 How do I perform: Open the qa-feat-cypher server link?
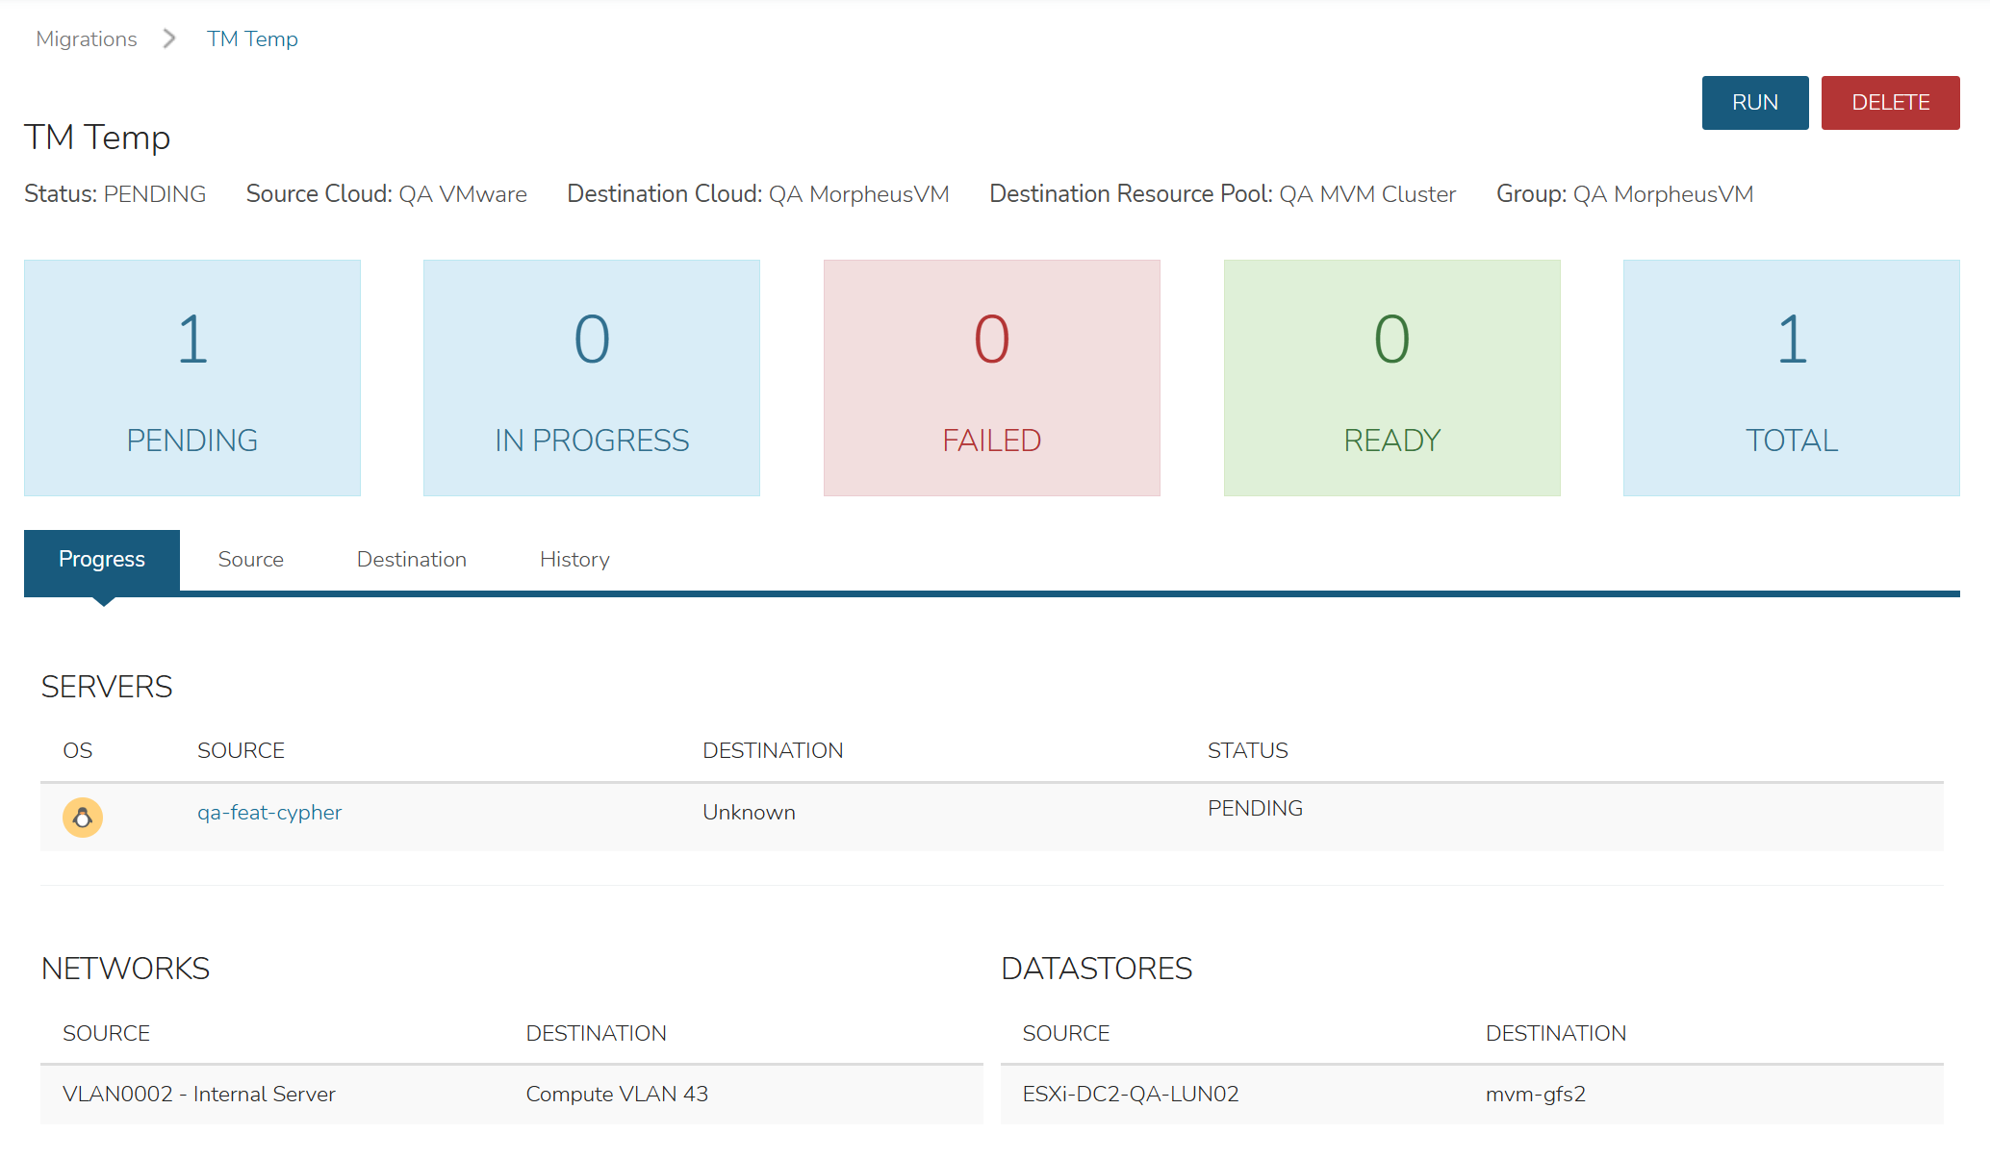[x=269, y=813]
